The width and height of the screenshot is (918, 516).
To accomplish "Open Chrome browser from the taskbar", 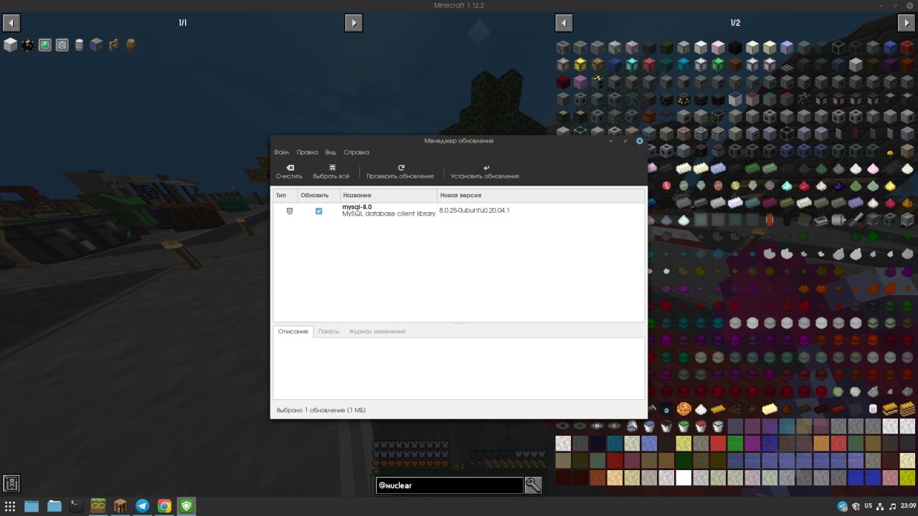I will (164, 506).
